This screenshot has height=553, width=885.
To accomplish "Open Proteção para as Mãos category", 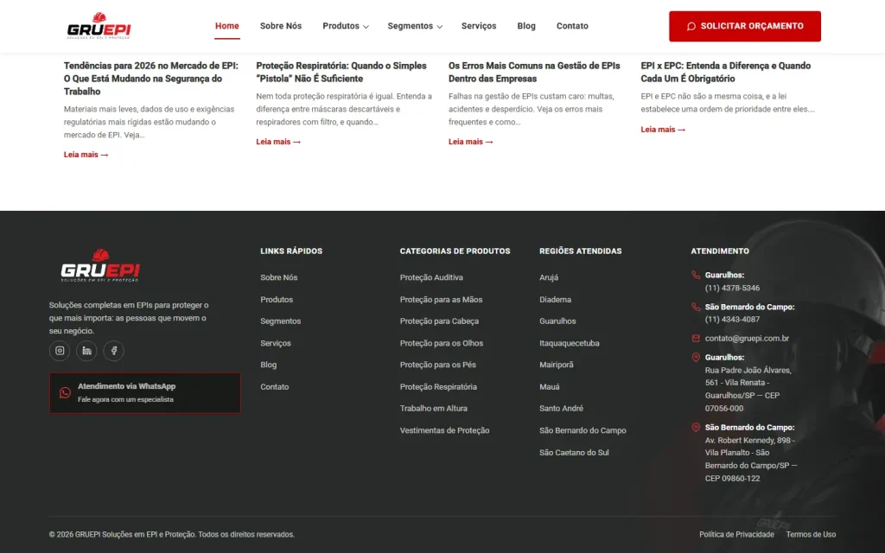I will pos(442,299).
